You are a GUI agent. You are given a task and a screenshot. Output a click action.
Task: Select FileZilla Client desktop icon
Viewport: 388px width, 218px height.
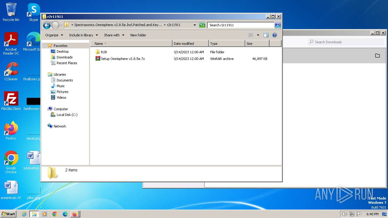(x=11, y=101)
